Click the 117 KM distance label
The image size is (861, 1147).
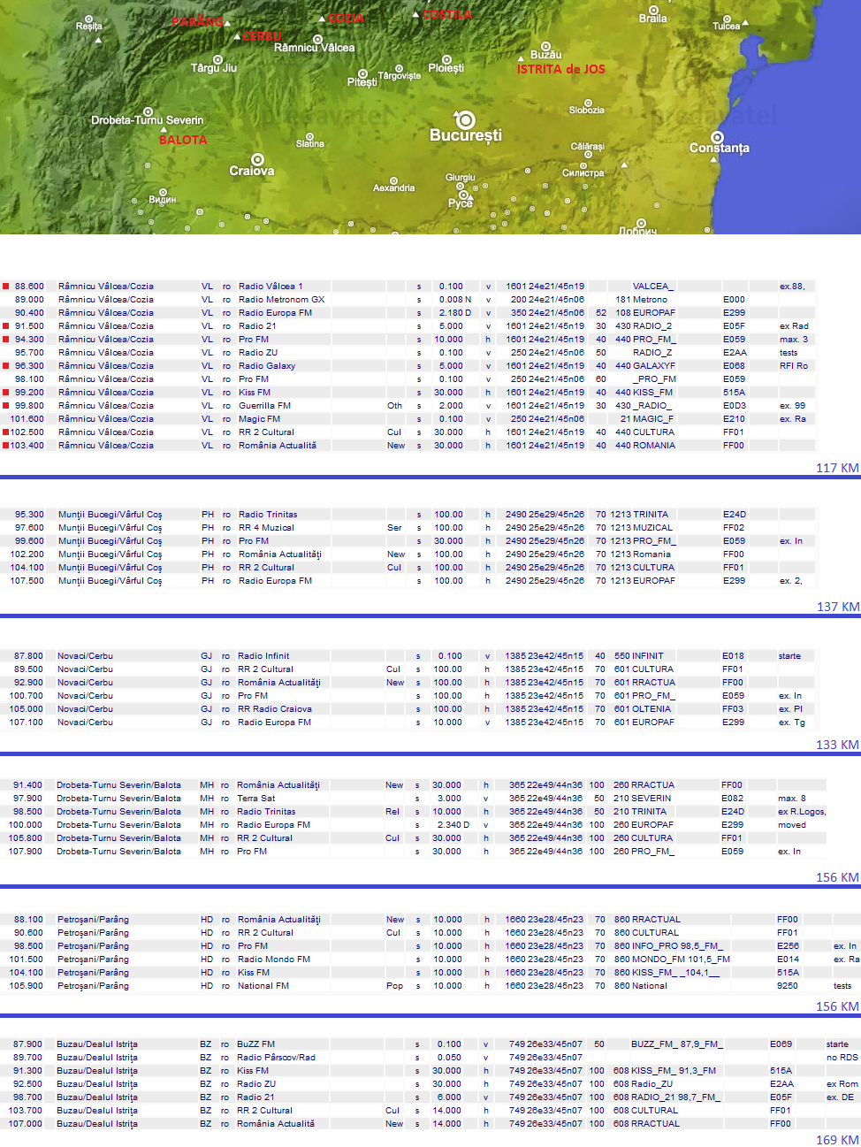coord(837,468)
